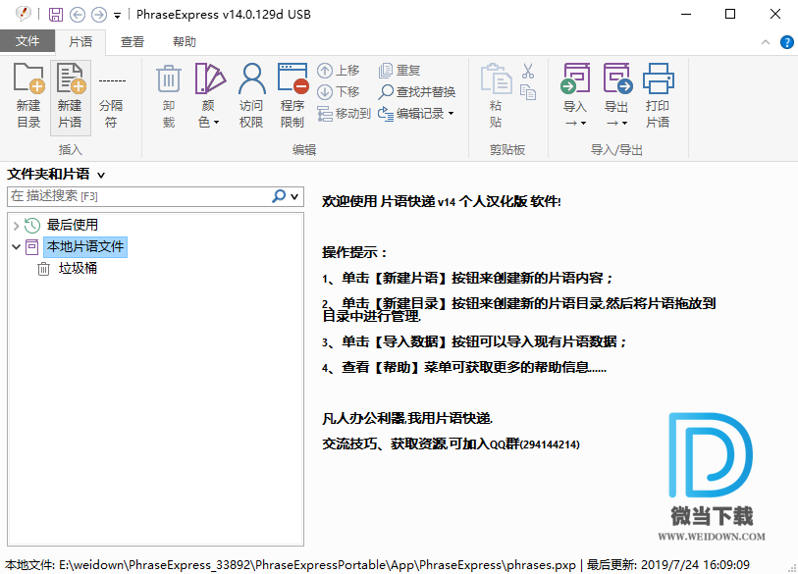Switch to the 查看 tab

(x=133, y=42)
